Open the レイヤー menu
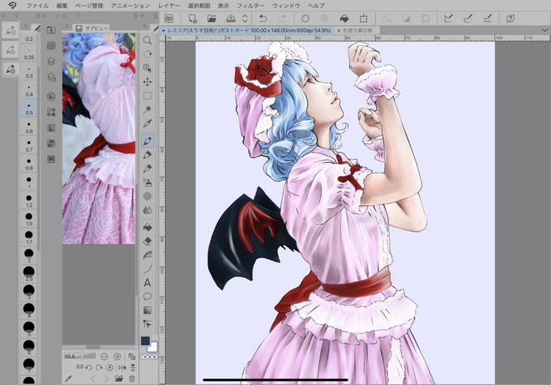Viewport: 551px width, 385px height. pos(169,6)
